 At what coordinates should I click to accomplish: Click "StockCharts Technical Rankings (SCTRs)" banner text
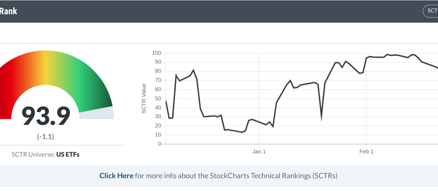274,176
